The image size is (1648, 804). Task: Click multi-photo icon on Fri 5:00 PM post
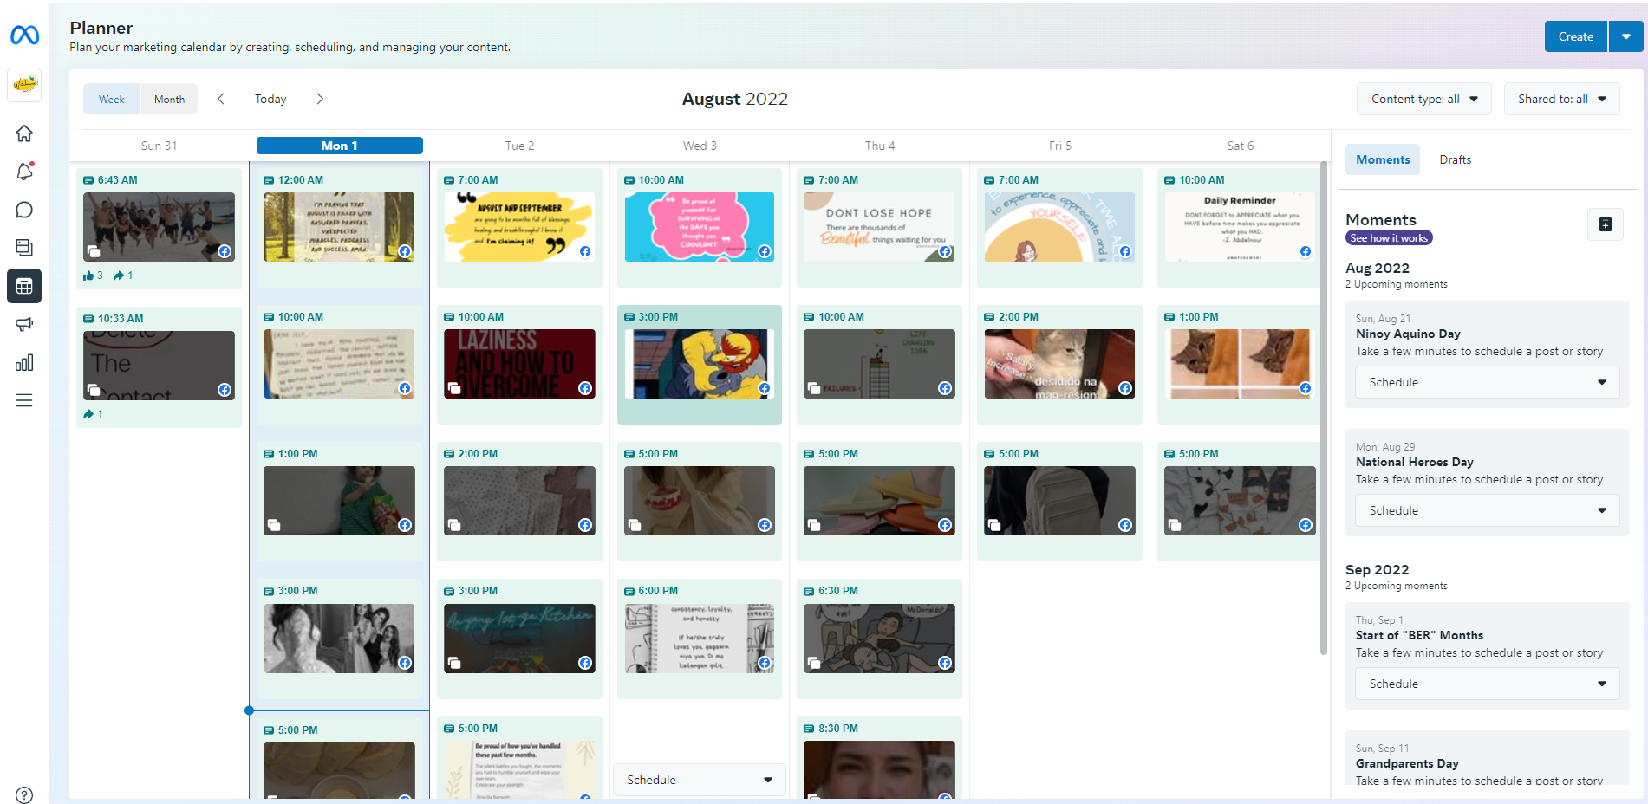(994, 525)
